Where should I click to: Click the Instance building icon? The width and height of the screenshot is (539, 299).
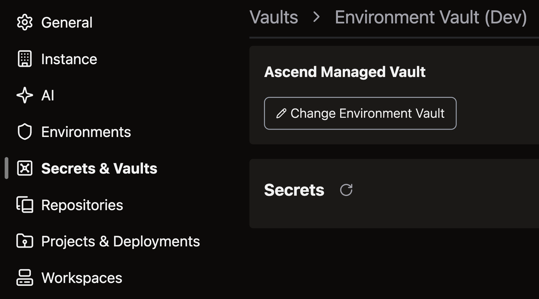point(25,59)
